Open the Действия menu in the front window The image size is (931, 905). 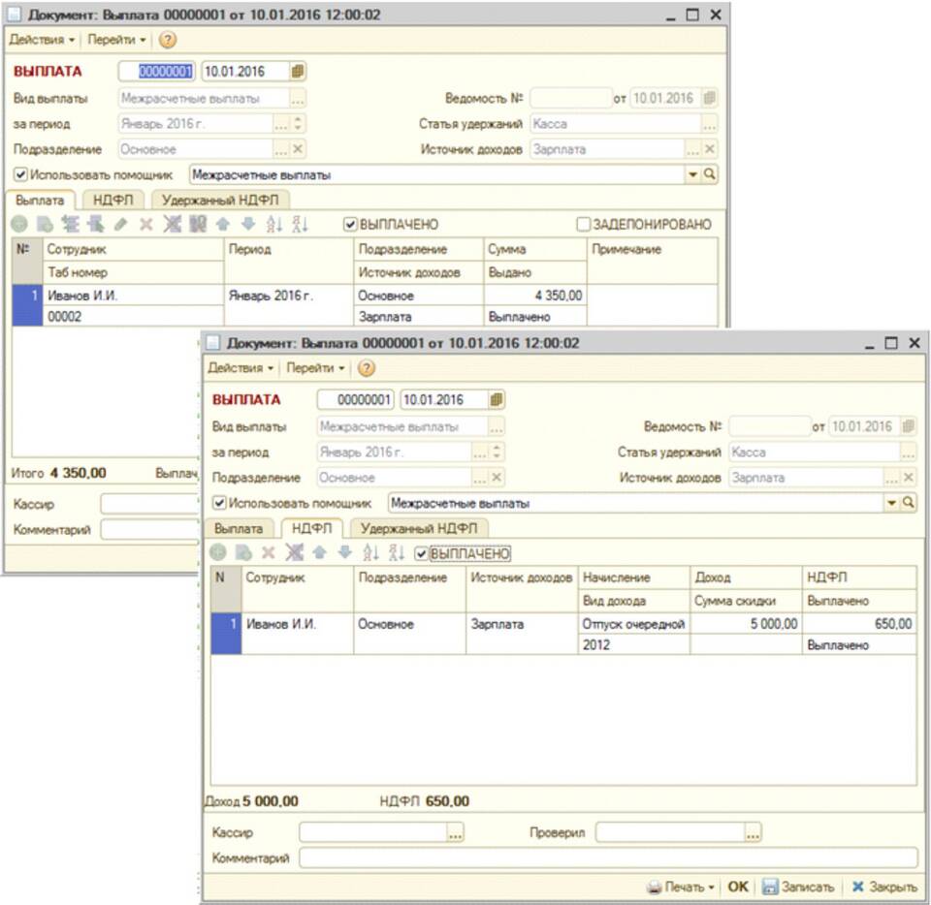(x=240, y=368)
